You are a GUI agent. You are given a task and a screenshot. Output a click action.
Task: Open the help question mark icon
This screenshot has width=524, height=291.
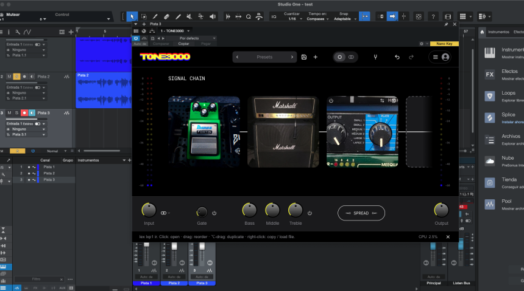(433, 16)
